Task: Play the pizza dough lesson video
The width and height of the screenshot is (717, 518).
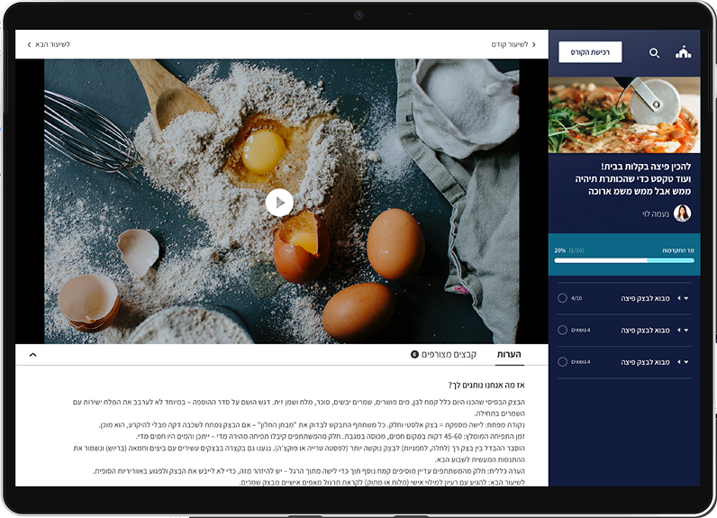Action: click(279, 202)
